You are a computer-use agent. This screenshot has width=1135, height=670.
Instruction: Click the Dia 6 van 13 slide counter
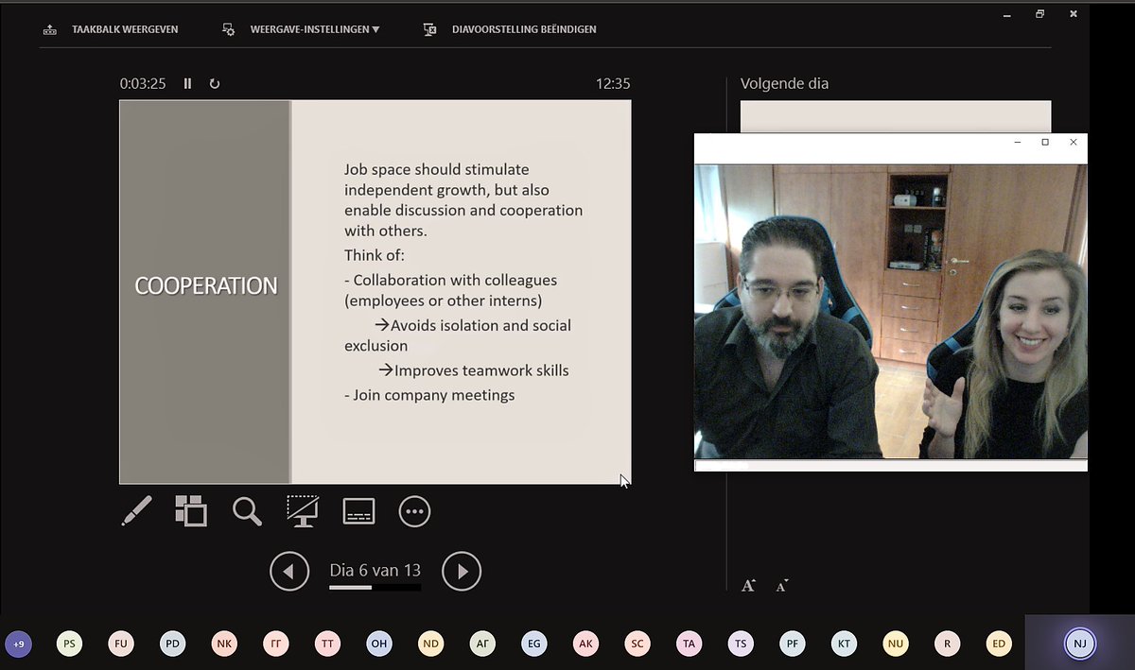[x=375, y=570]
